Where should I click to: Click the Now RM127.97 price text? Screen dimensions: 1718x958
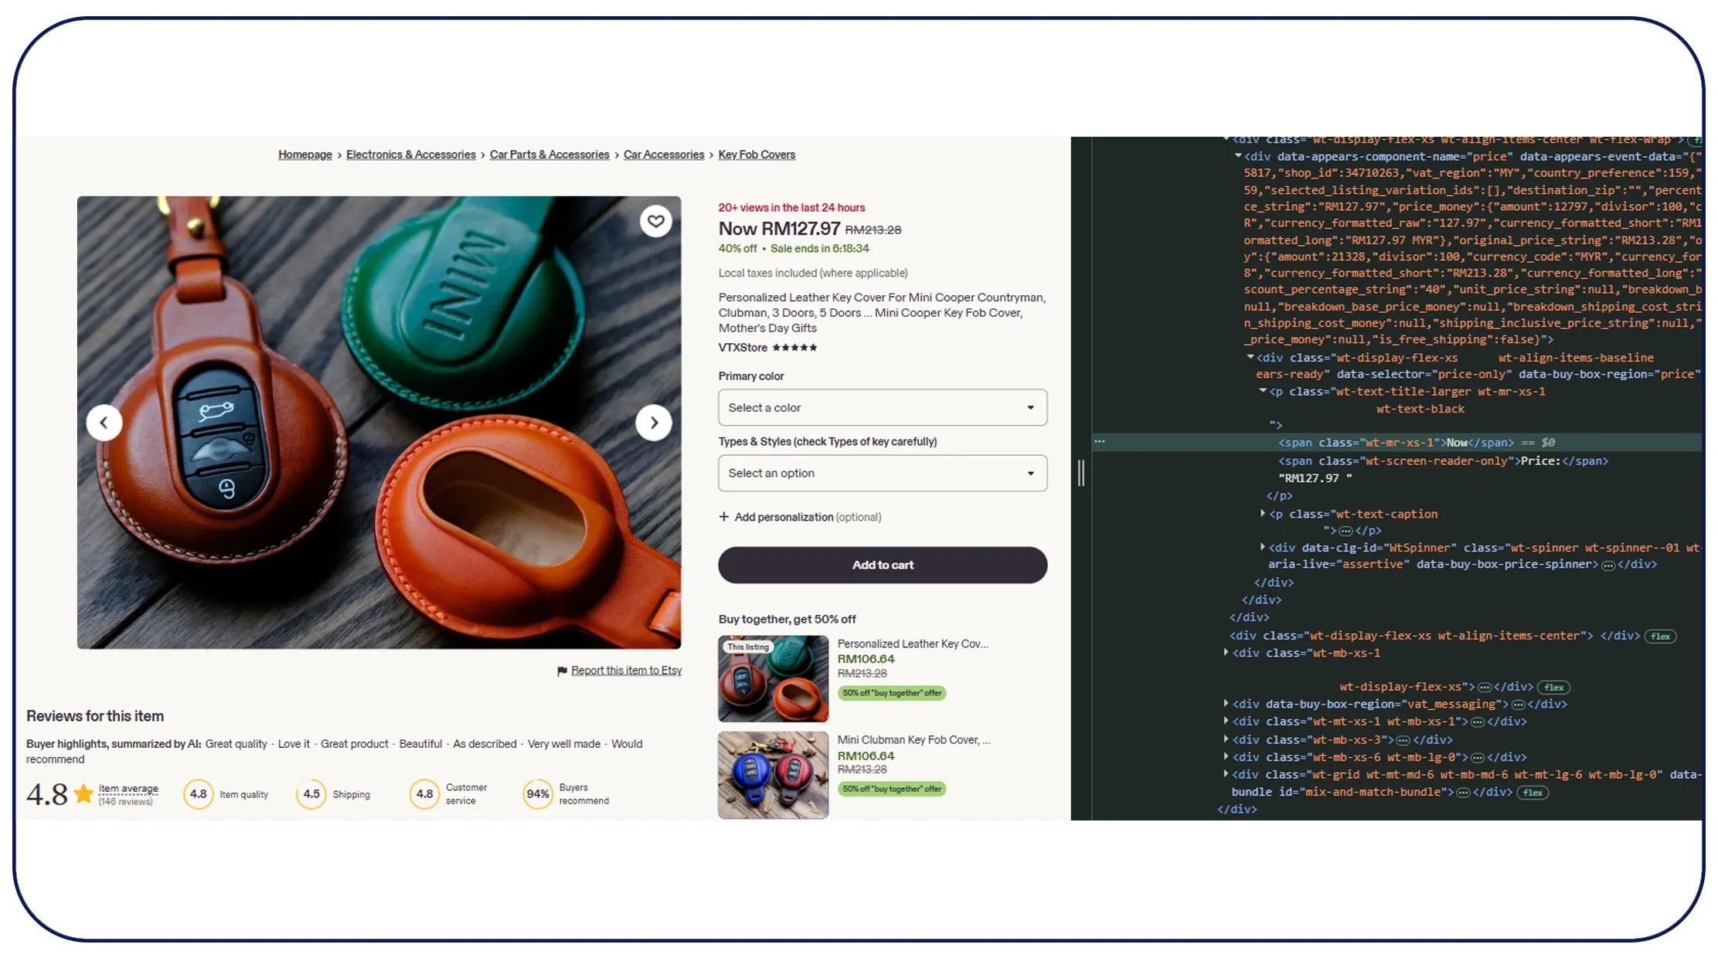click(779, 229)
